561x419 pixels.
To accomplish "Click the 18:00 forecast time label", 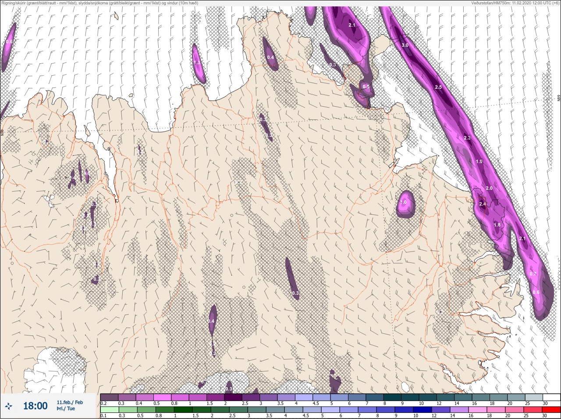I will pyautogui.click(x=35, y=406).
